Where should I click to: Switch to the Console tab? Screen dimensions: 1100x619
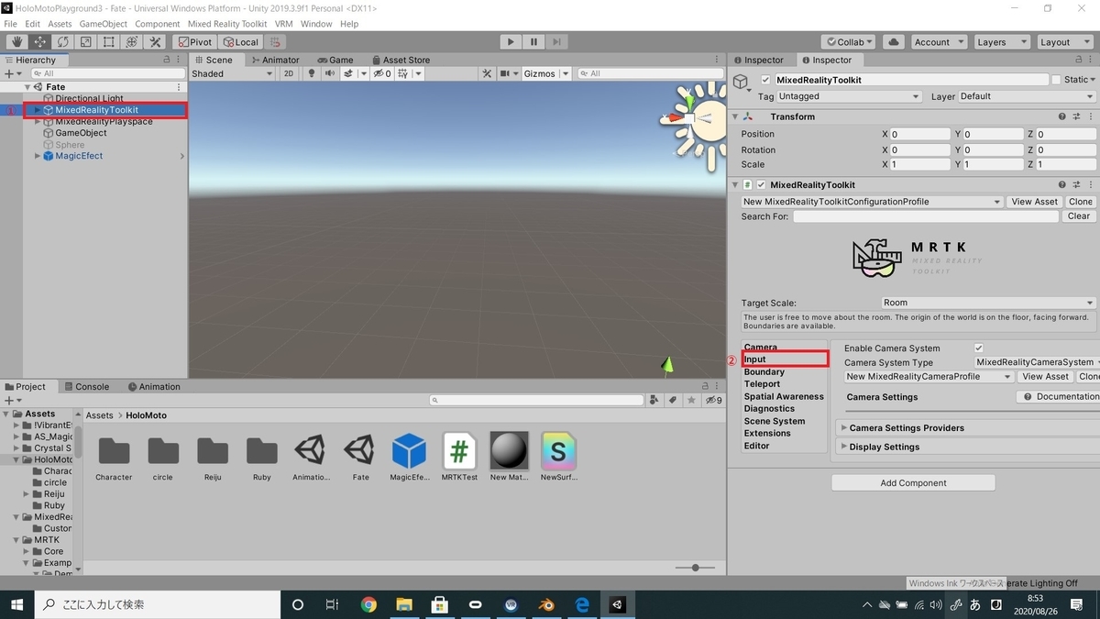86,387
